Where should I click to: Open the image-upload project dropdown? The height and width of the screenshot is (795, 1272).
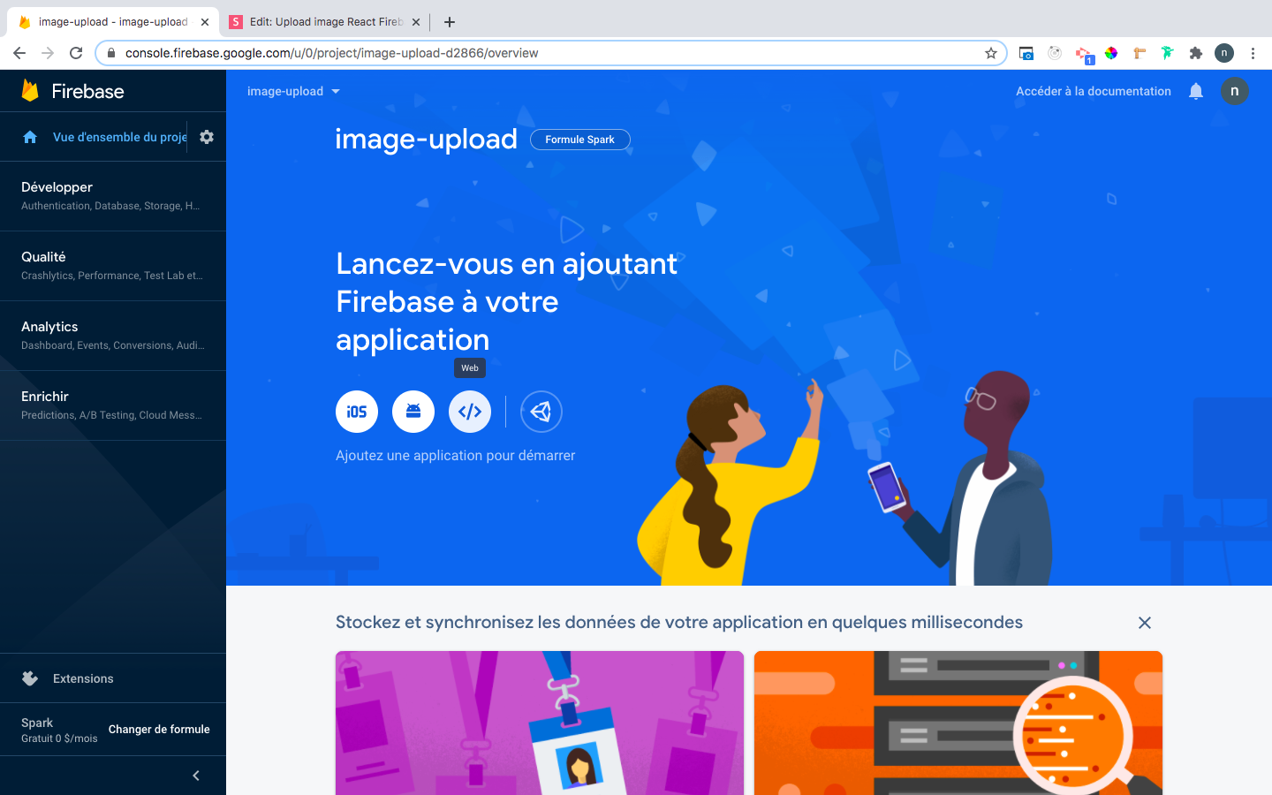tap(293, 91)
